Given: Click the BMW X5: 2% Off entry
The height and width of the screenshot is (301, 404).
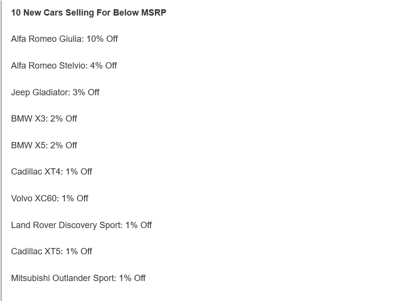Looking at the screenshot, I should coord(44,145).
